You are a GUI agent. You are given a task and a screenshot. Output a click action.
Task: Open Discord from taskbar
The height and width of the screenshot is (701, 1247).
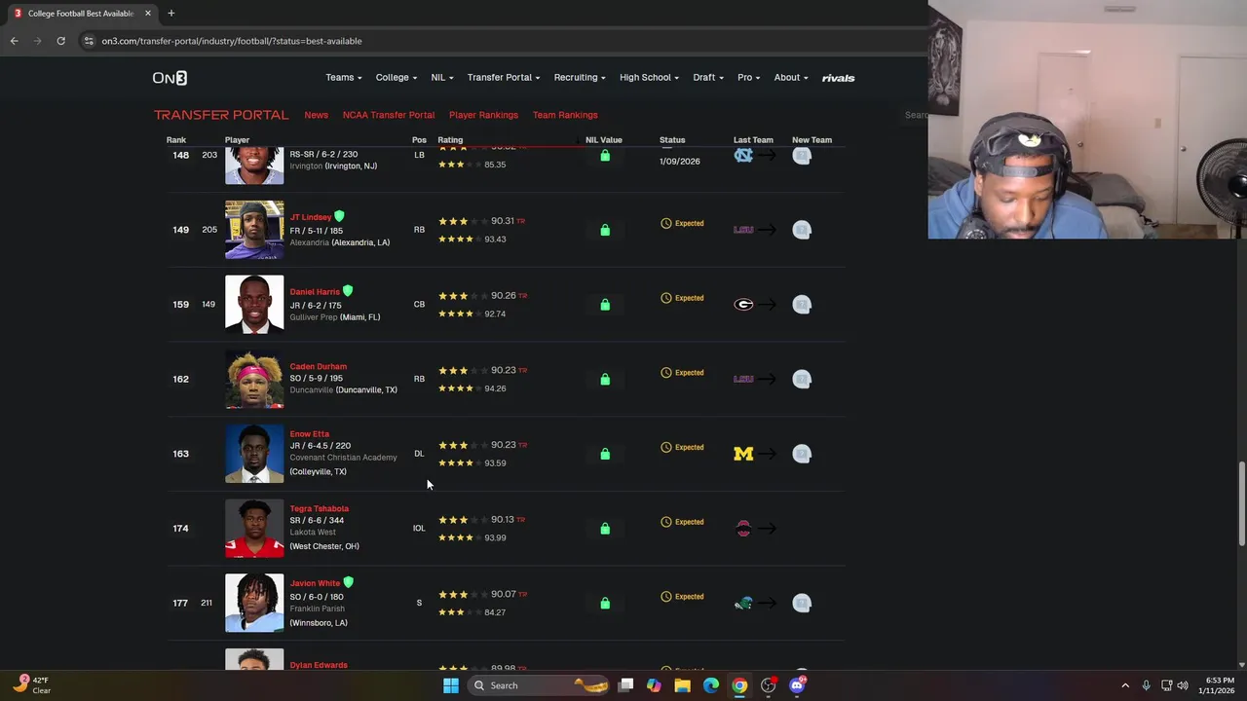tap(797, 685)
